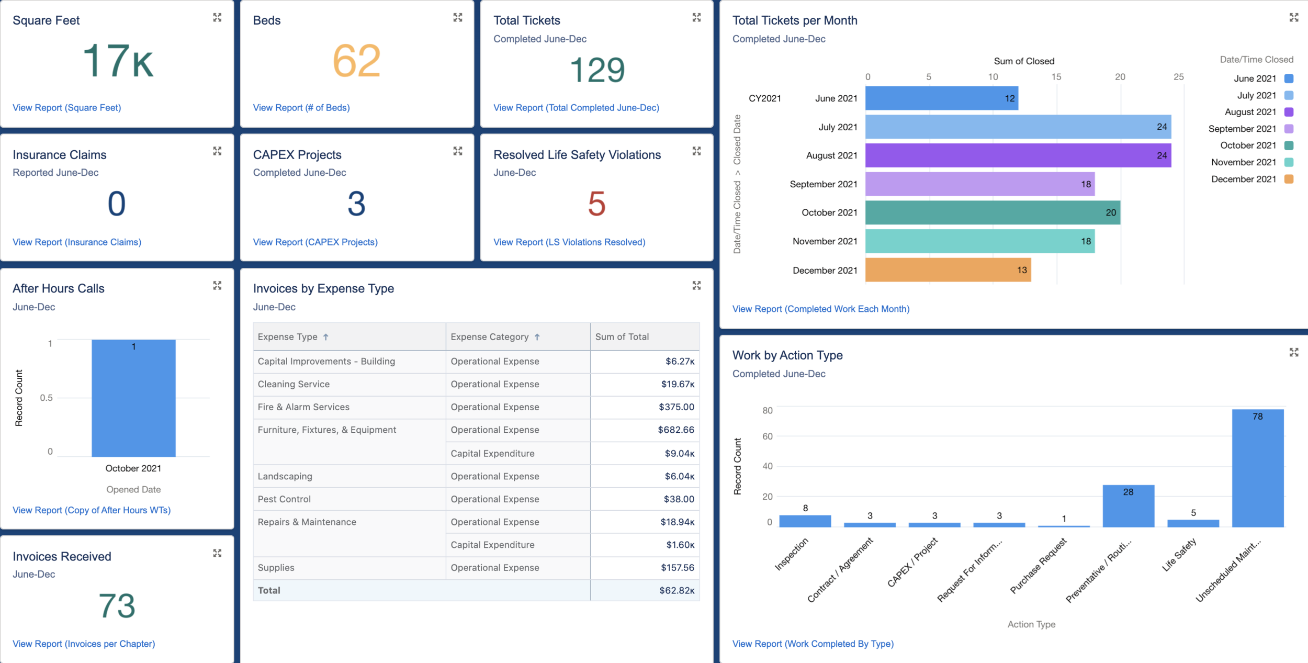
Task: Click the July 2021 bar in chart
Action: pos(1018,127)
